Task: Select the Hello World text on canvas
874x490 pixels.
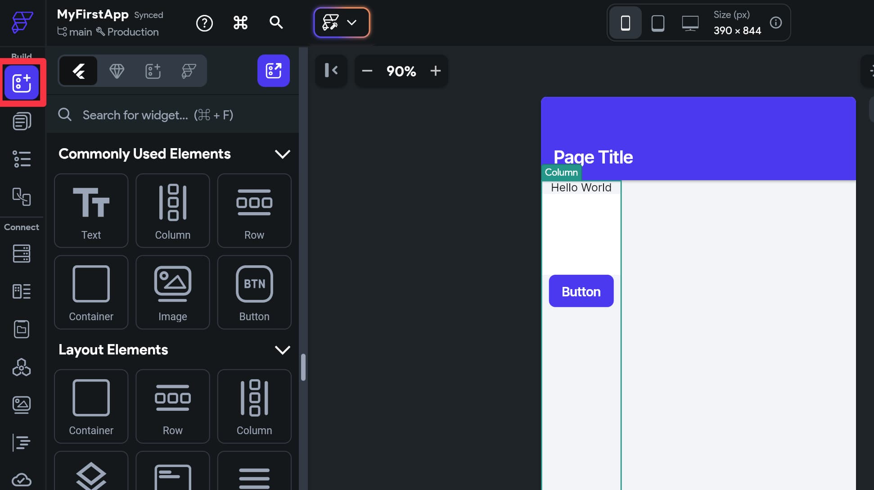Action: pyautogui.click(x=581, y=187)
